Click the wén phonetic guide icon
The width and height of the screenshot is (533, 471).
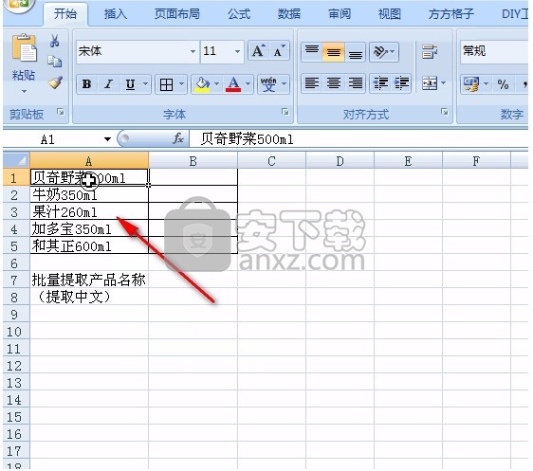click(268, 84)
